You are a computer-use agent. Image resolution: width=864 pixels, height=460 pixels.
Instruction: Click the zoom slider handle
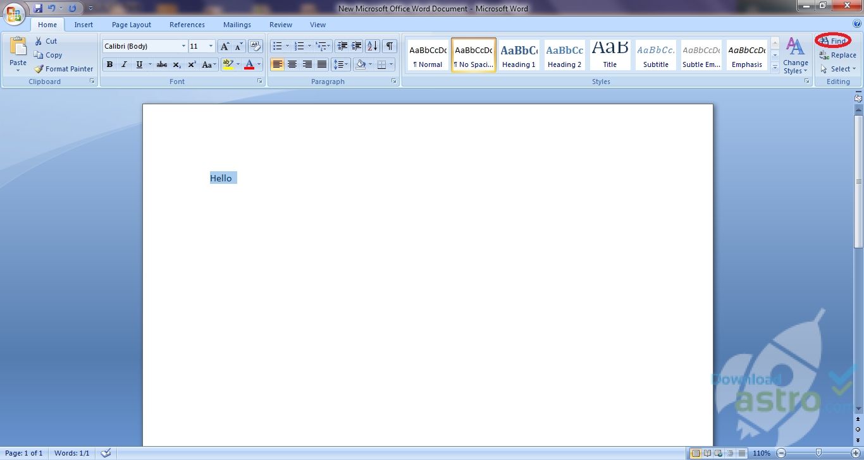(818, 453)
